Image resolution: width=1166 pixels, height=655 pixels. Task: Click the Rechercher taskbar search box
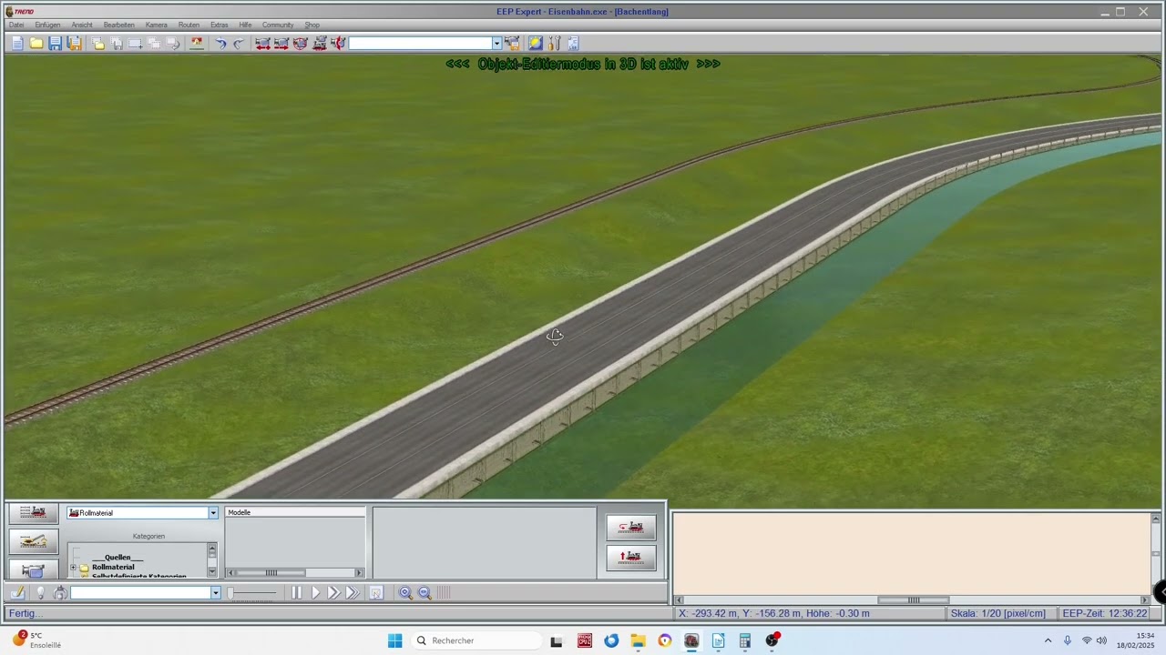pyautogui.click(x=476, y=640)
